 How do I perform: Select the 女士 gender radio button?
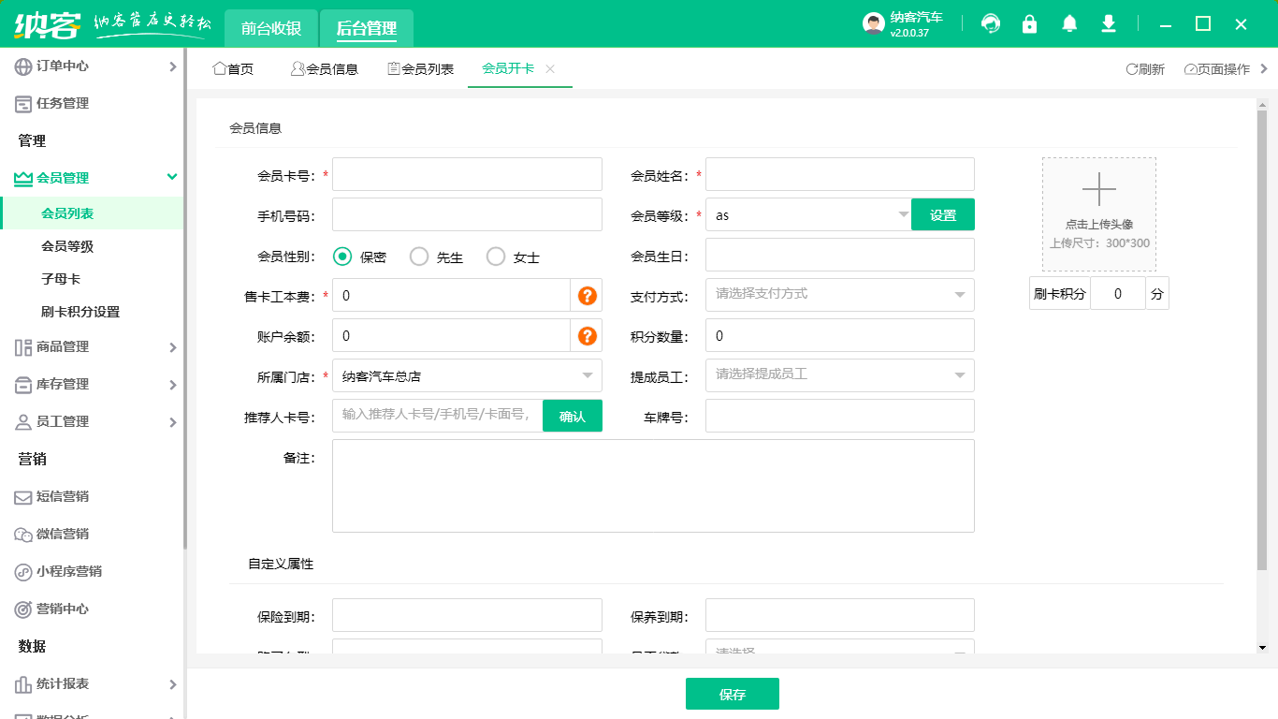click(x=496, y=256)
